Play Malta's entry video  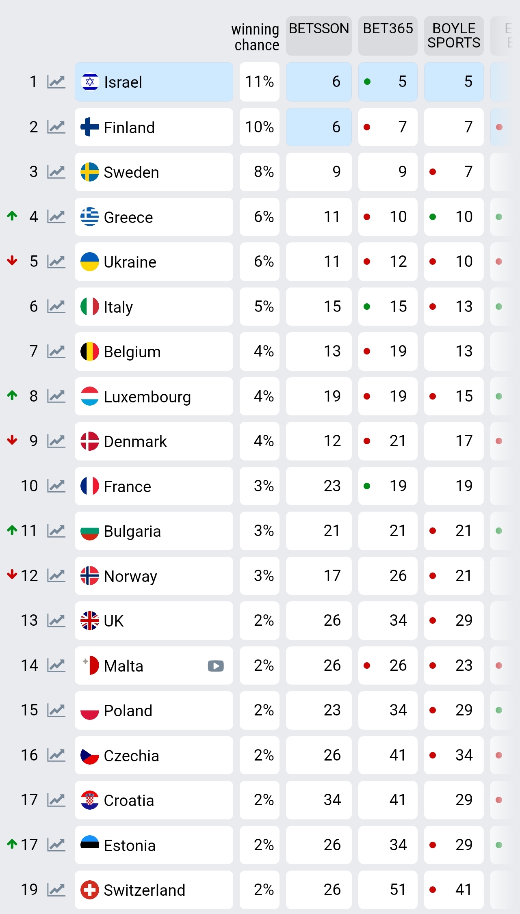click(x=215, y=666)
